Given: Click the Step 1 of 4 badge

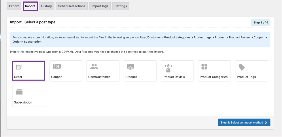Looking at the screenshot, I should [x=261, y=22].
